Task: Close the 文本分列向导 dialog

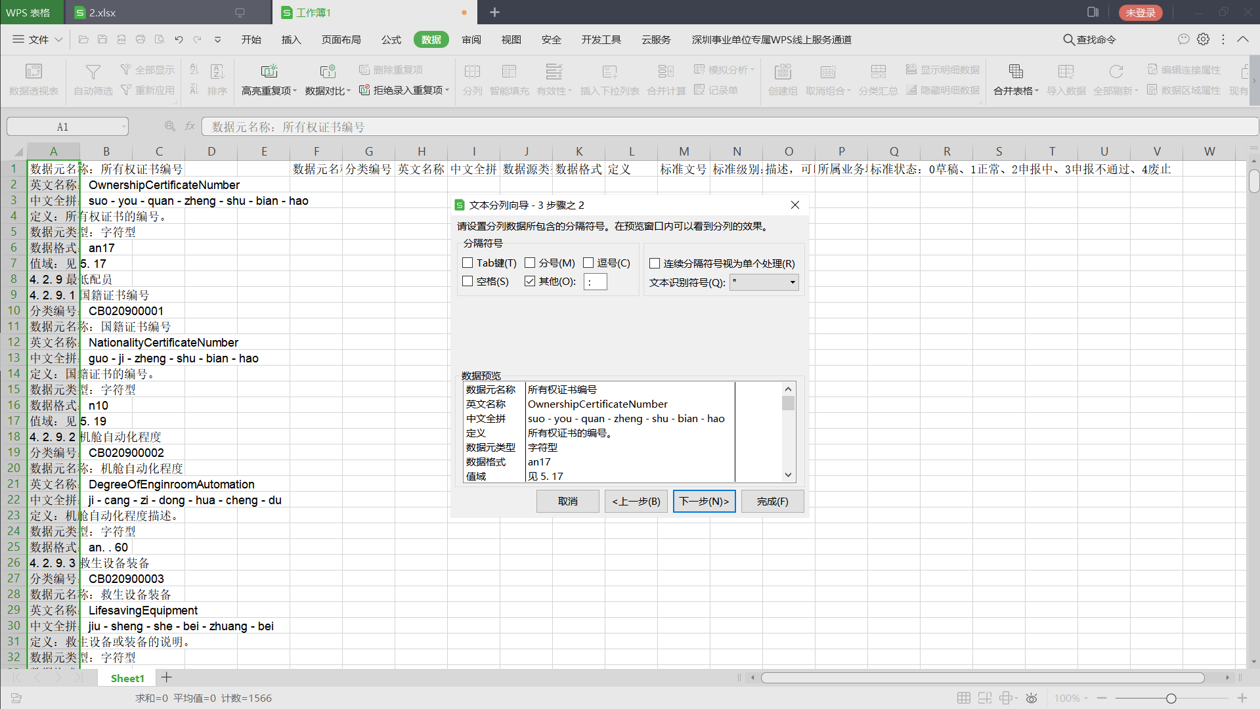Action: point(795,205)
